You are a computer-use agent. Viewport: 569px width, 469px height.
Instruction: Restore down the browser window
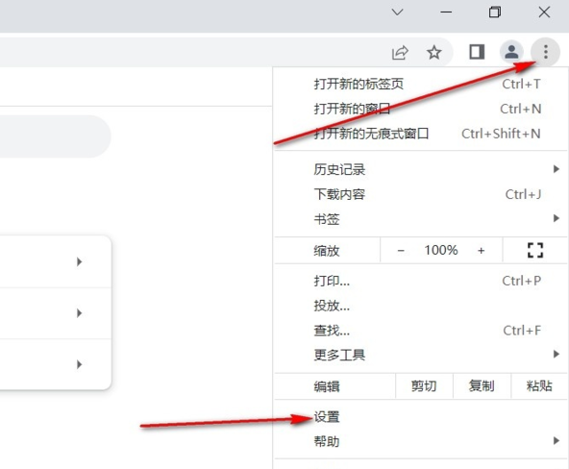(495, 12)
